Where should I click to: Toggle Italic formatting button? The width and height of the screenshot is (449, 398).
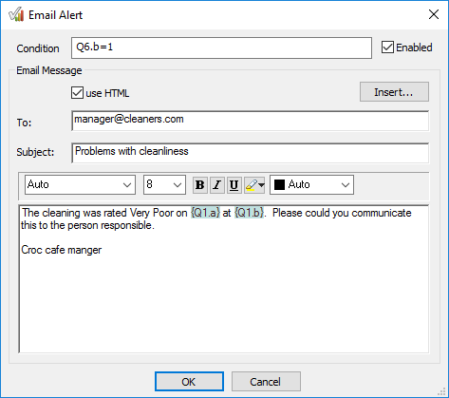pos(217,185)
